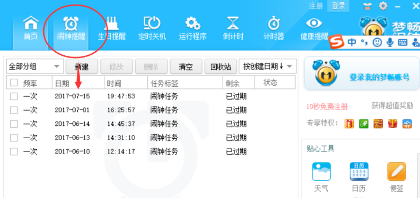
Task: Click 登录我的梦畅账号 login link
Action: coord(379,77)
